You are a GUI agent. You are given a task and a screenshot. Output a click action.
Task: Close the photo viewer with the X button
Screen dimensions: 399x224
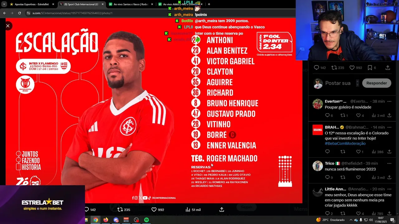pos(8,26)
